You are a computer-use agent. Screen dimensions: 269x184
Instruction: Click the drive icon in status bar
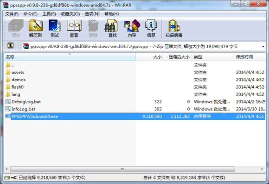7,178
